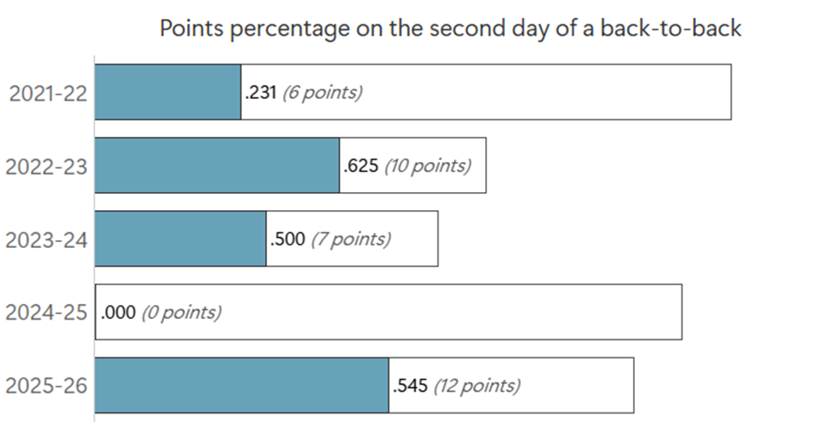Select the .000 (0 points) value label
Screen dimensions: 840x422
[x=161, y=312]
